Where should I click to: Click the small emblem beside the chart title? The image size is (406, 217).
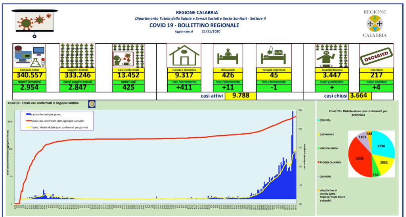tap(92, 104)
